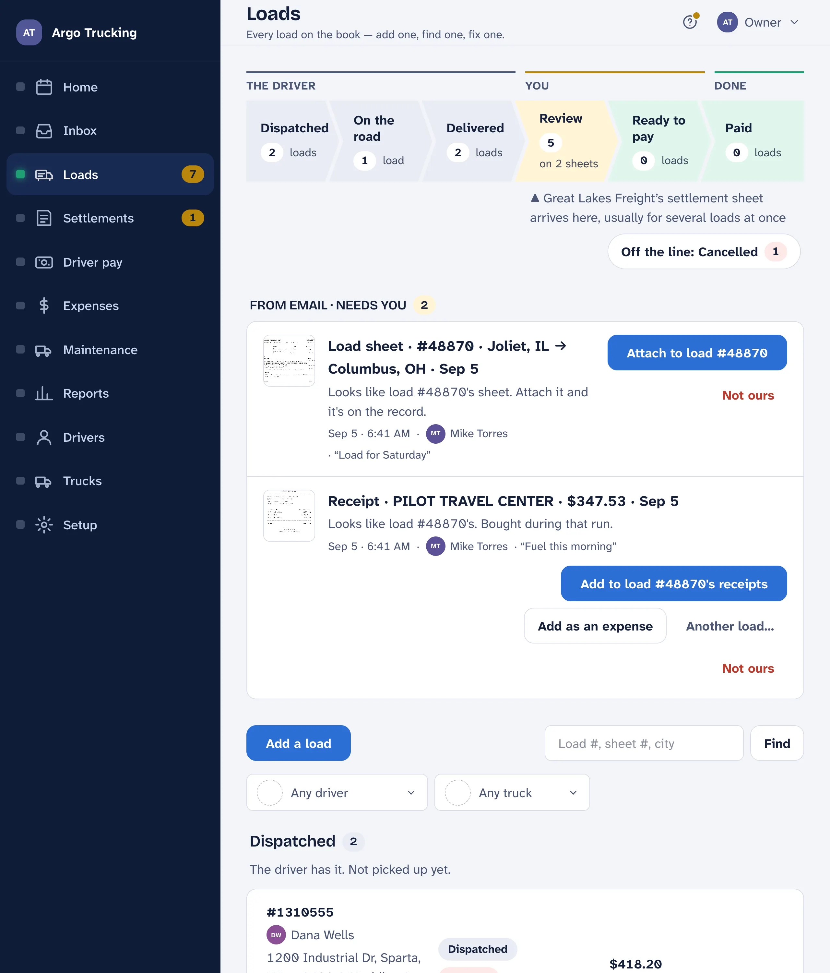Expand the Owner account menu chevron

[x=794, y=22]
